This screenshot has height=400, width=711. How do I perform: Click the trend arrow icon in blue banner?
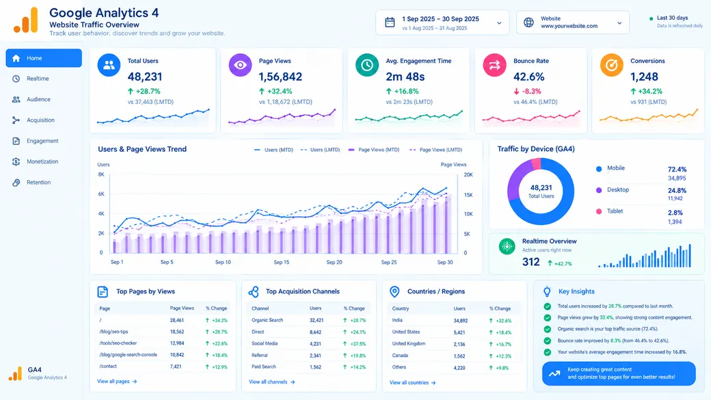click(554, 374)
